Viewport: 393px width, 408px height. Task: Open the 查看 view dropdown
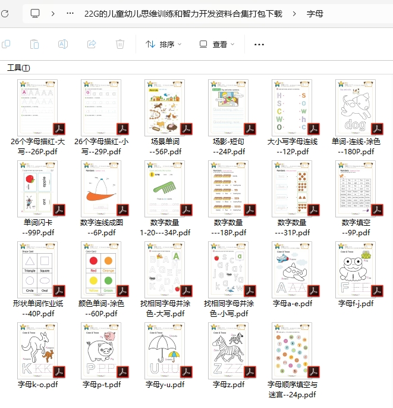point(216,44)
